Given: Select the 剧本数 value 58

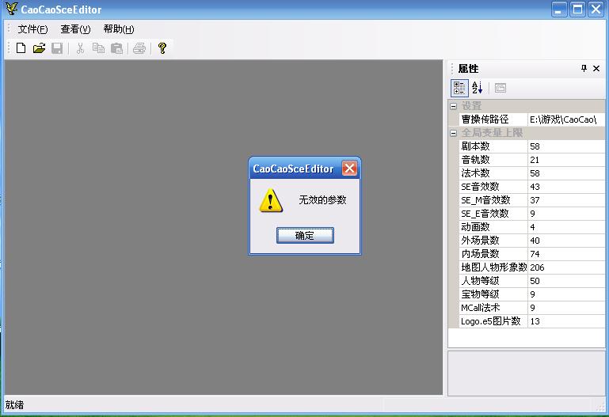Looking at the screenshot, I should pyautogui.click(x=566, y=146).
